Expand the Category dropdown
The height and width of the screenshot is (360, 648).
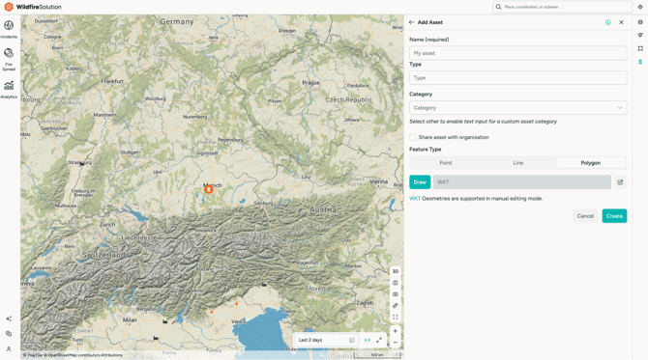[x=517, y=108]
